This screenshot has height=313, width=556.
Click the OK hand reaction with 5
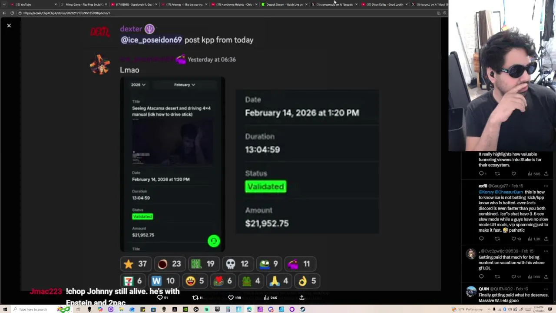pyautogui.click(x=307, y=281)
